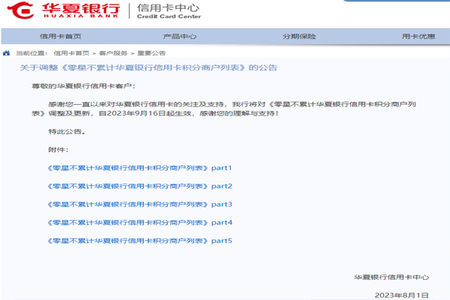
Task: Go to 重要公告 in the breadcrumb
Action: [x=151, y=53]
